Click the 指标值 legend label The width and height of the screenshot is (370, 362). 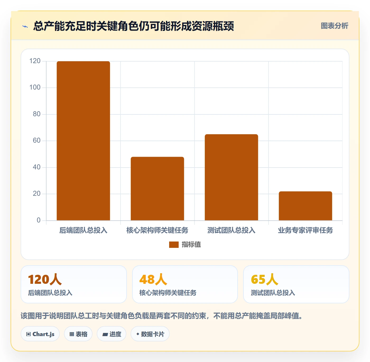pos(191,245)
